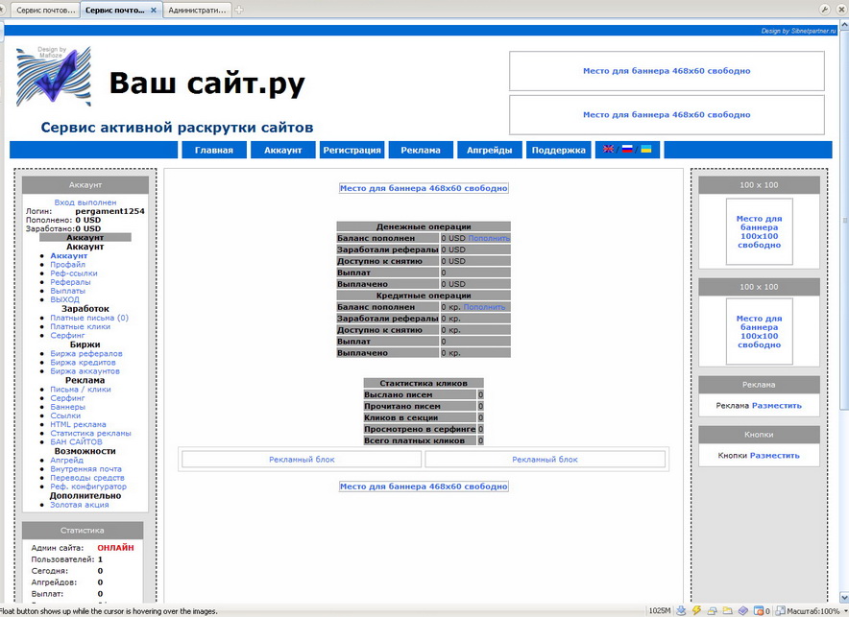Go to Поддержка in the navigation bar

[x=558, y=150]
